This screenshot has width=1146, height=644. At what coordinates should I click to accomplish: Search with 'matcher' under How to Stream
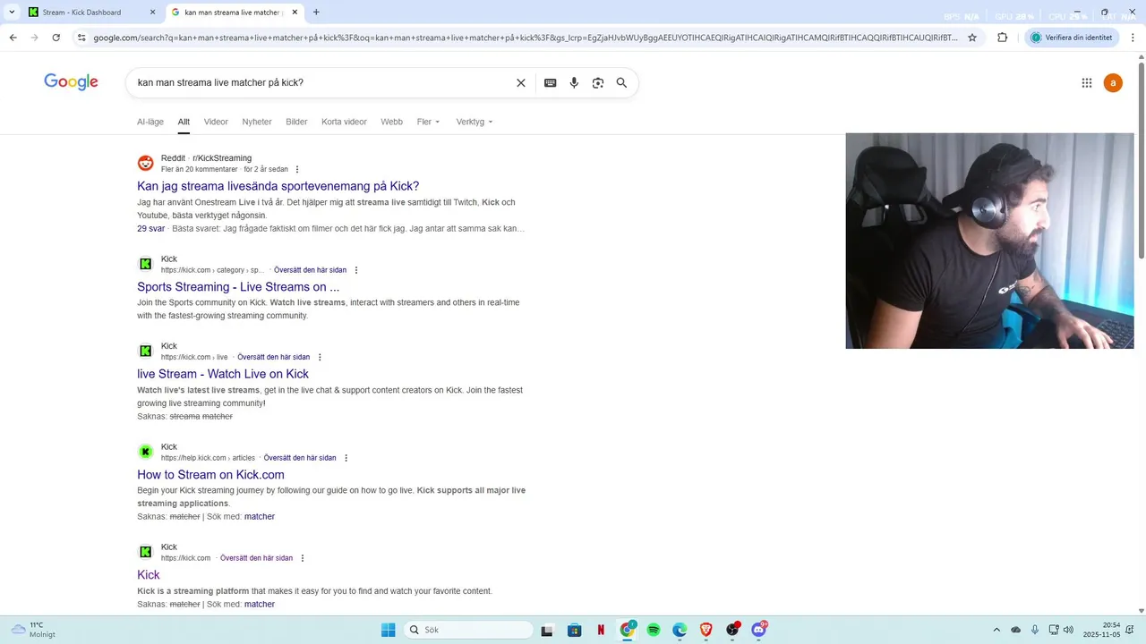tap(260, 516)
